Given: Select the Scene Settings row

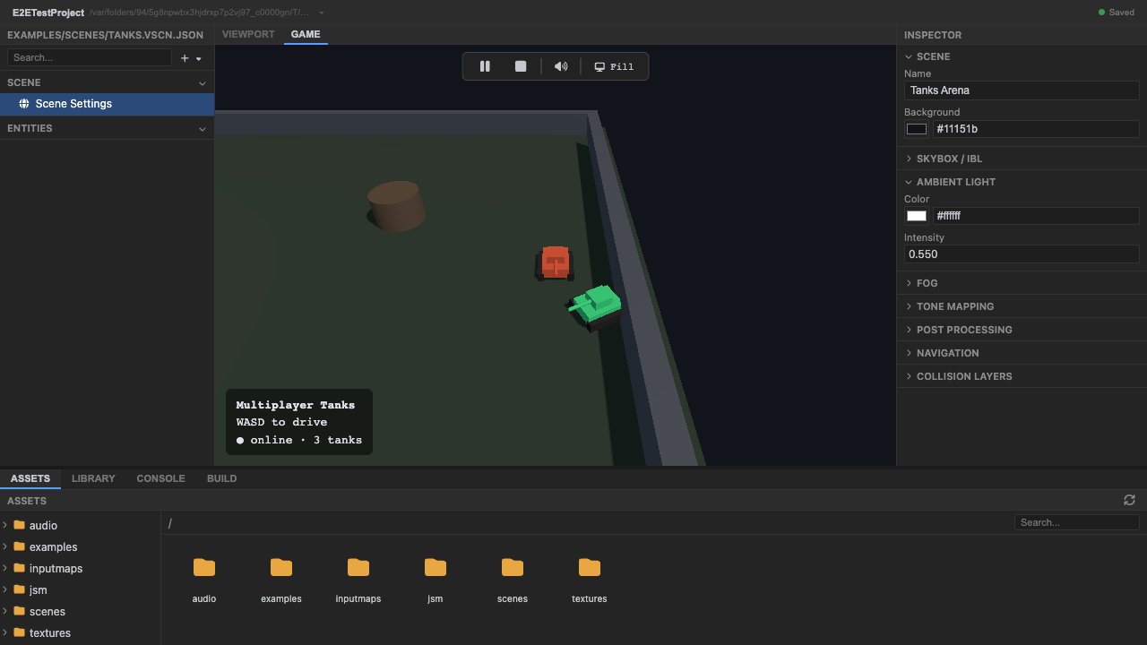Looking at the screenshot, I should pyautogui.click(x=107, y=104).
